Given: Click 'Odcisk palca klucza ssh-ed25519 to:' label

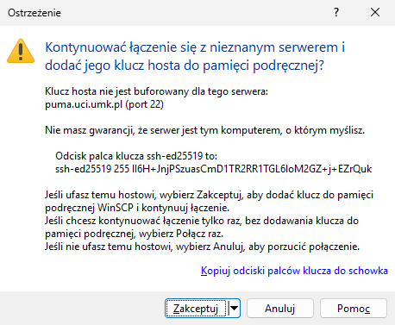Looking at the screenshot, I should (136, 156).
